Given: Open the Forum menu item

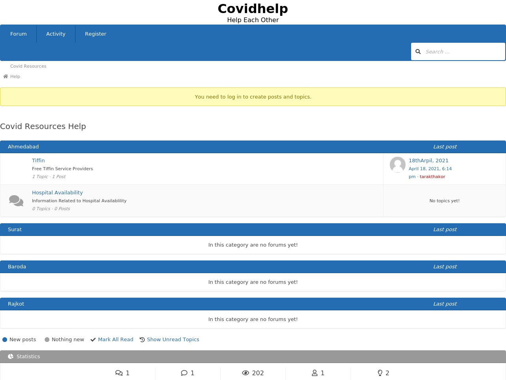Looking at the screenshot, I should coord(19,34).
